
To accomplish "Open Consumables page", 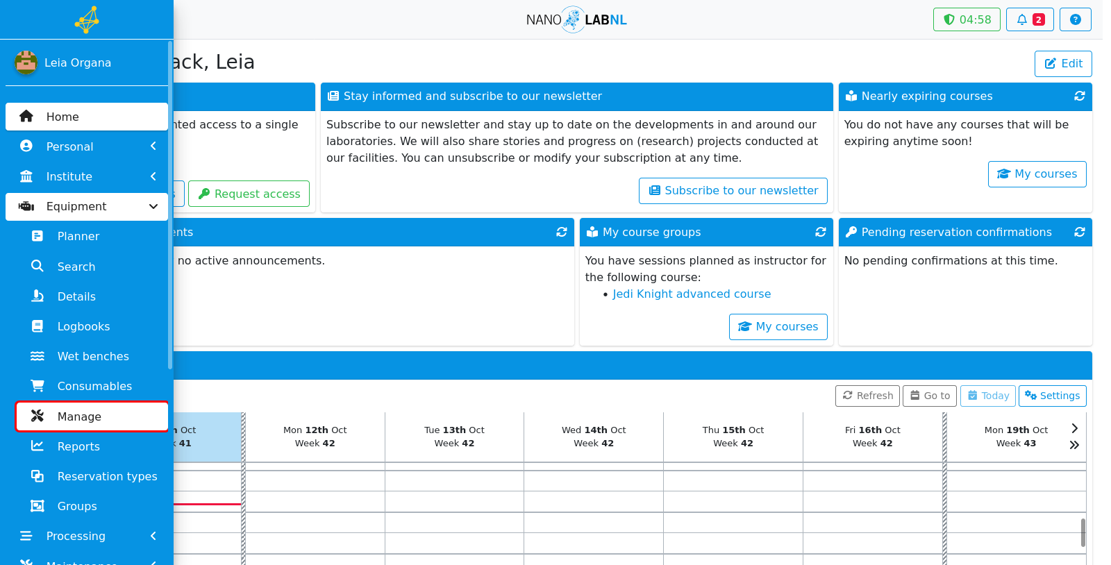I will point(92,386).
